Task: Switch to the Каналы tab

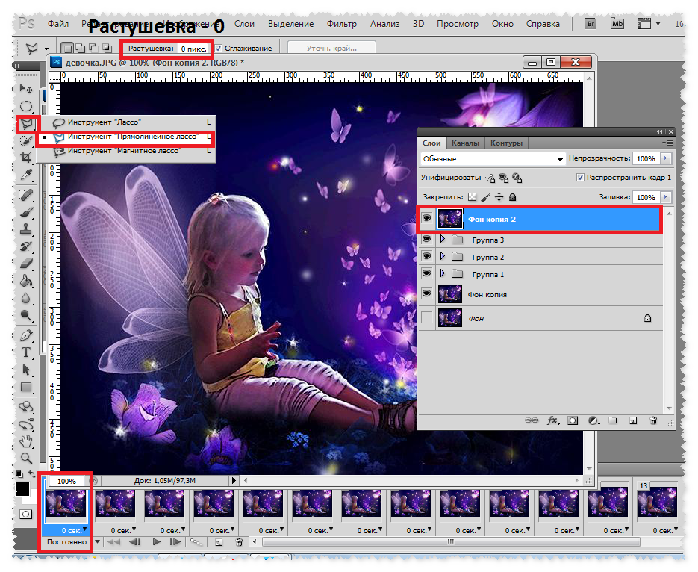Action: (465, 143)
